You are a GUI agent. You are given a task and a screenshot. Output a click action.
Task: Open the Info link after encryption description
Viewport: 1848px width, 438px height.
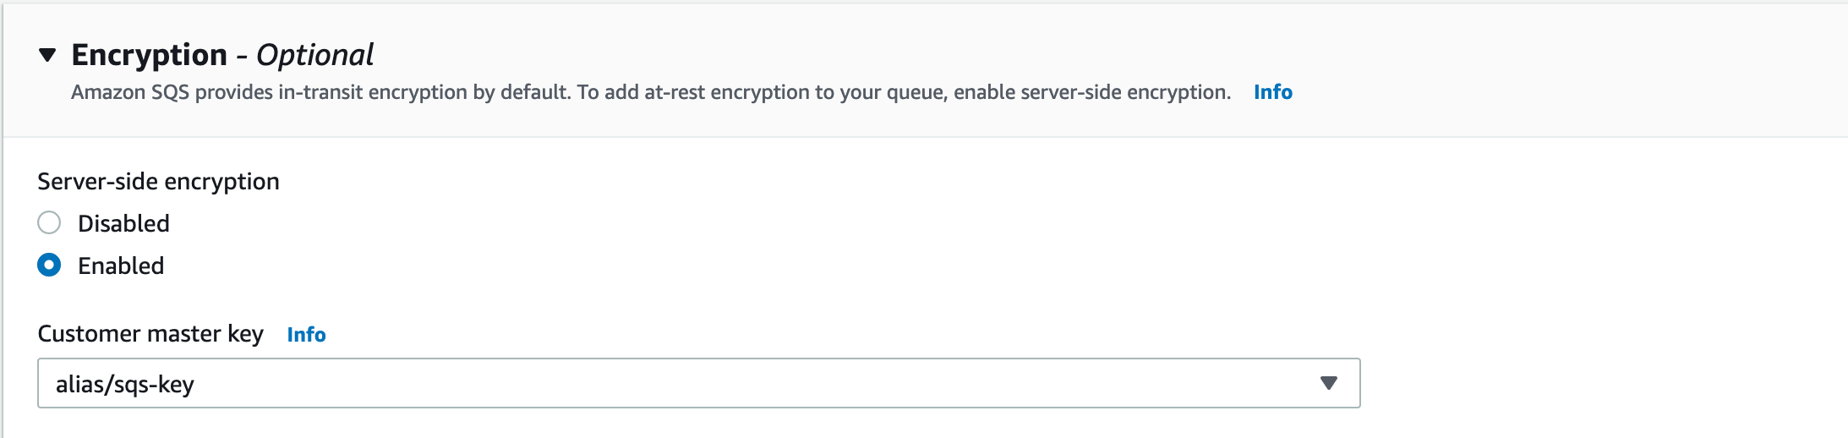tap(1272, 92)
